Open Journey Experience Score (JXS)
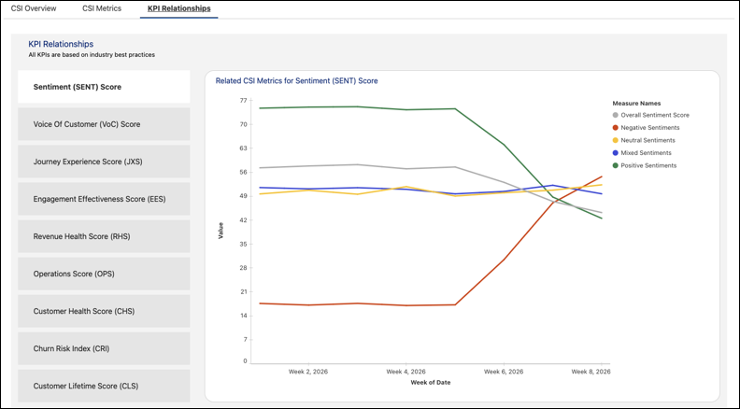The image size is (740, 409). click(104, 162)
